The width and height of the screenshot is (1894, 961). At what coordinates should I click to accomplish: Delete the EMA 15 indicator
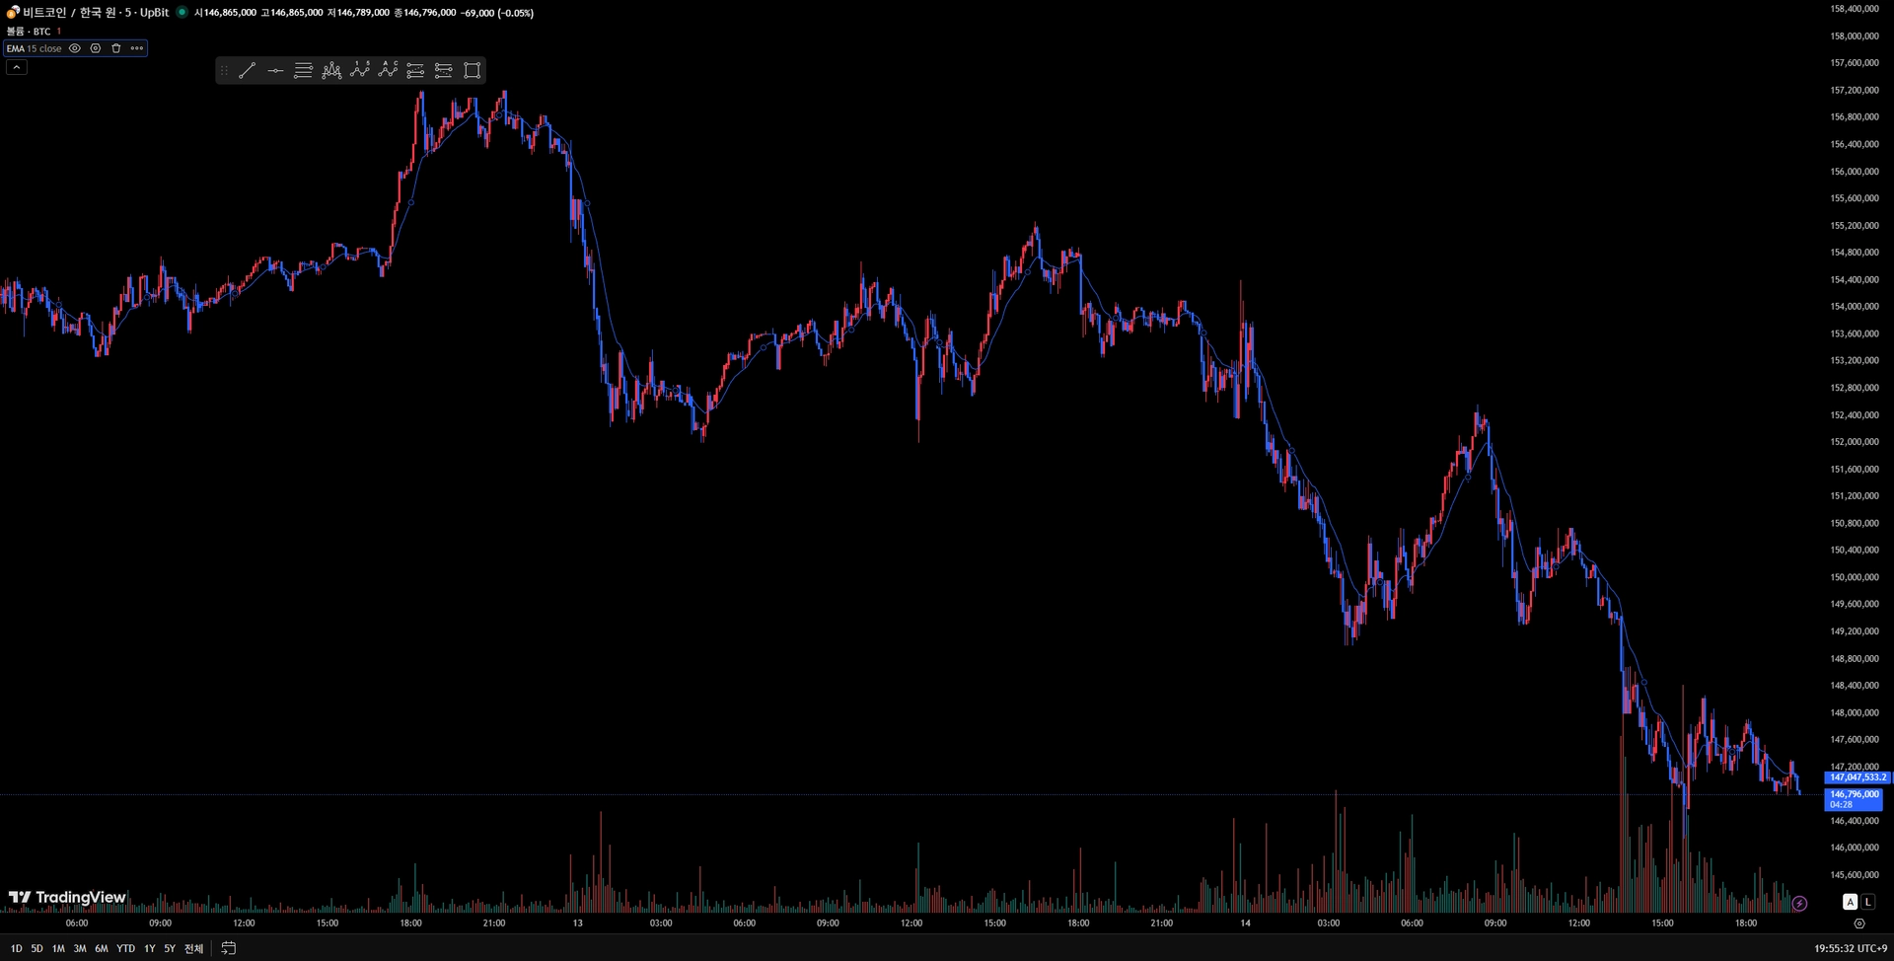(x=115, y=48)
